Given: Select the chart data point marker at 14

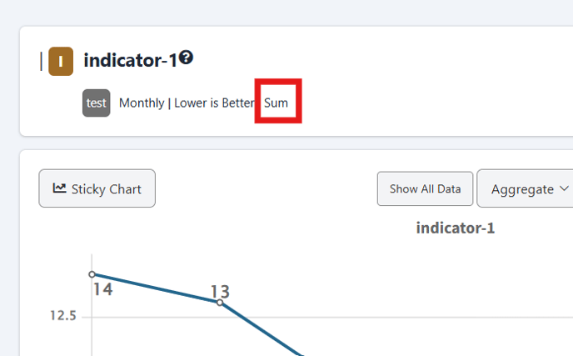Looking at the screenshot, I should click(92, 274).
